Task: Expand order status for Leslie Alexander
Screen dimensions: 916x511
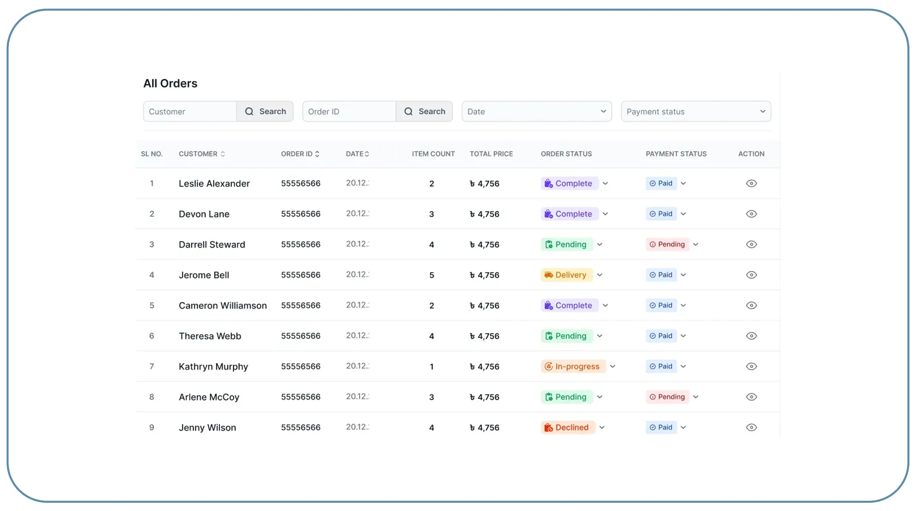Action: coord(605,183)
